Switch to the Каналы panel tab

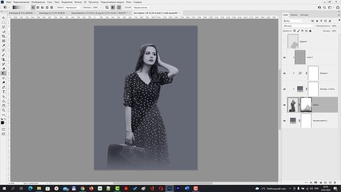click(x=294, y=15)
